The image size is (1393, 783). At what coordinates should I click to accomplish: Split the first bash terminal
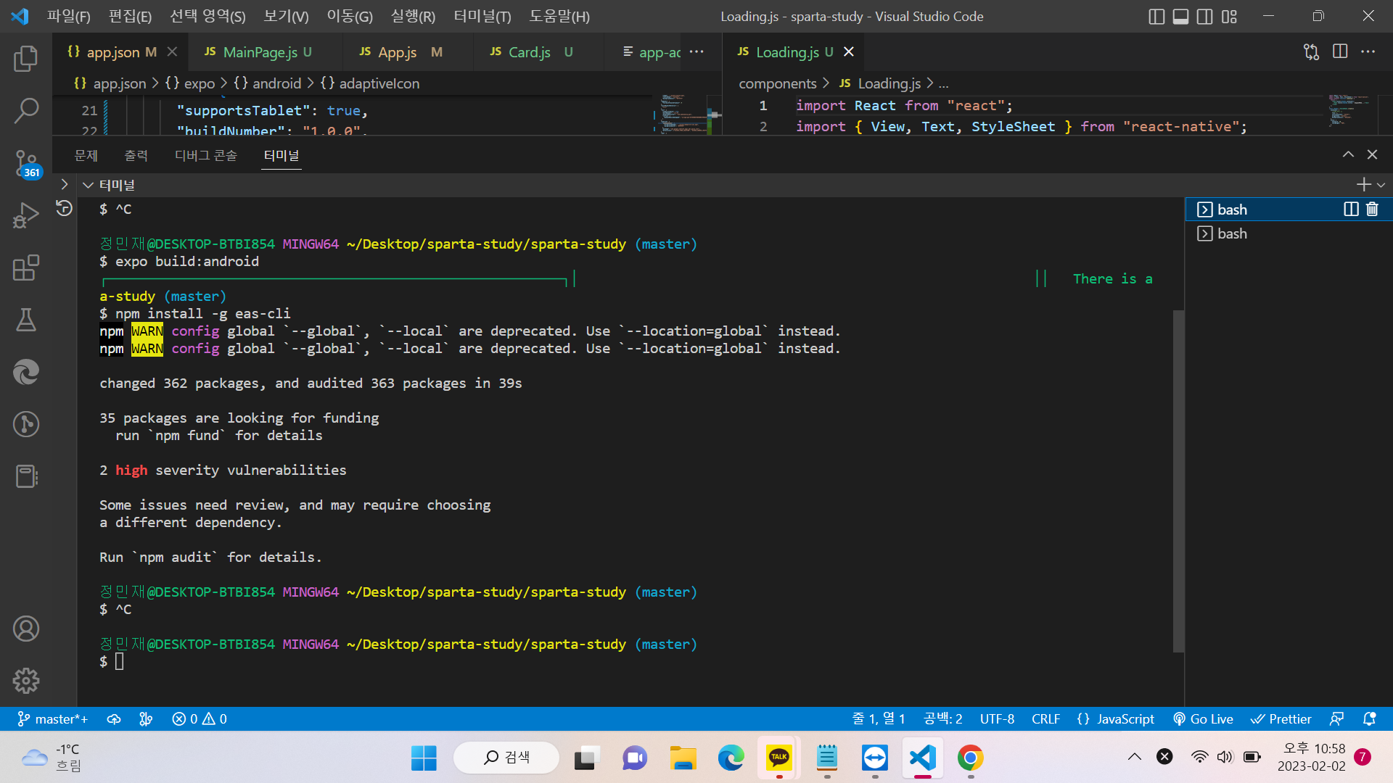(1351, 210)
